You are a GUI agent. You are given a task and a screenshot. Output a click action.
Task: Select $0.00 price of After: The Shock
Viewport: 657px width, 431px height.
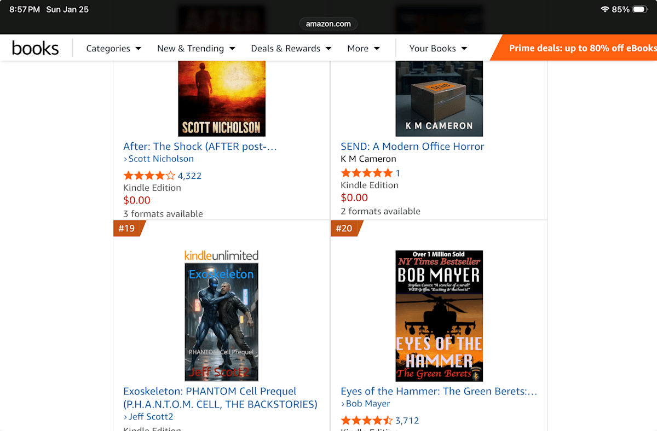click(136, 200)
